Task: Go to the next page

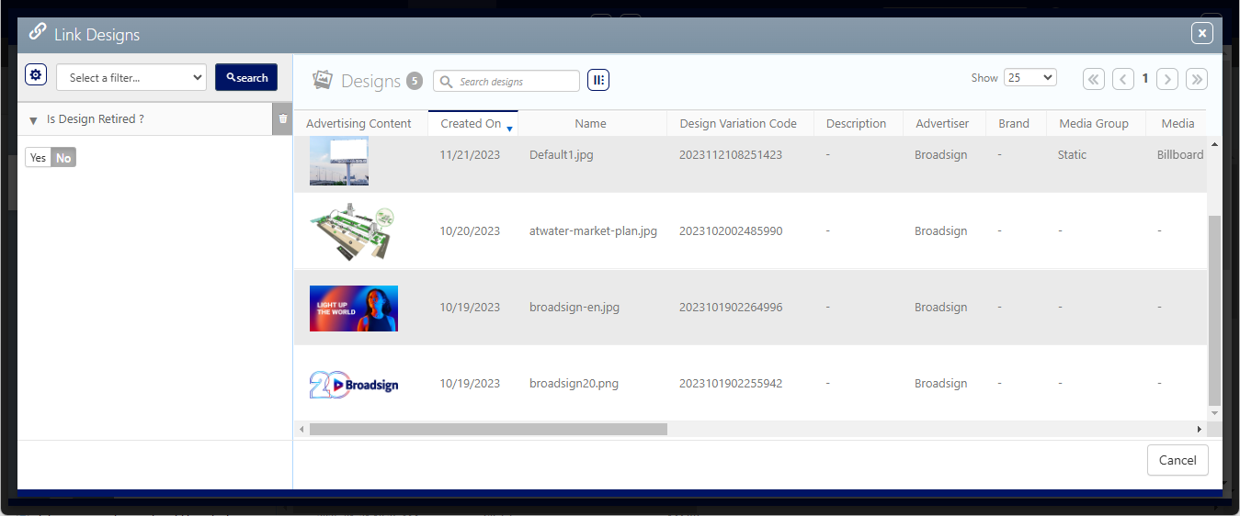Action: [1167, 79]
